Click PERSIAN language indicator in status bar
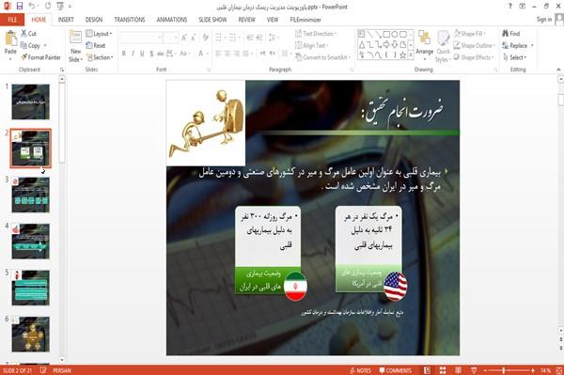This screenshot has height=375, width=564. coord(62,370)
